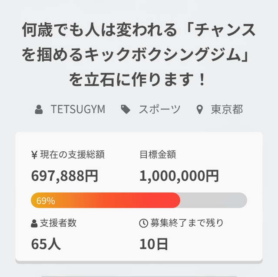Click the yen icon beside 現在の支援総額

point(34,155)
